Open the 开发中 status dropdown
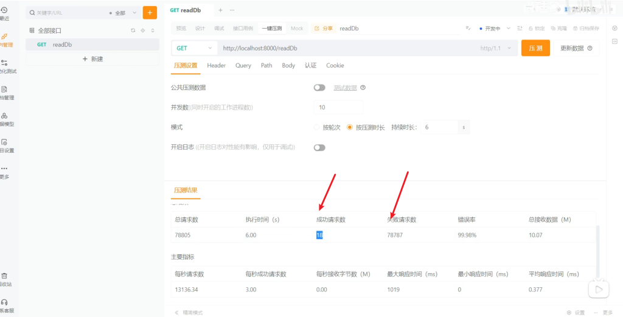The width and height of the screenshot is (623, 317). tap(492, 29)
